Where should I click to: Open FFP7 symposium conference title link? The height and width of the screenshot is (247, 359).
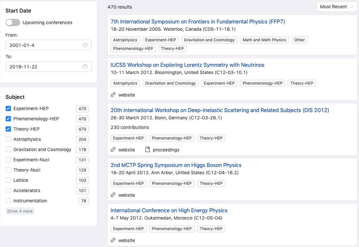198,21
